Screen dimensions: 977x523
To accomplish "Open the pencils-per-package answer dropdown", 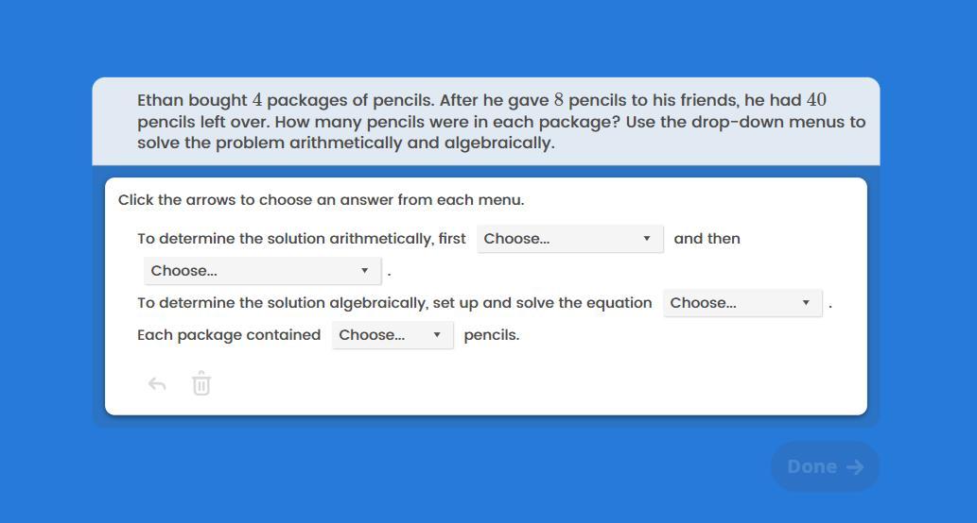I will tap(392, 335).
